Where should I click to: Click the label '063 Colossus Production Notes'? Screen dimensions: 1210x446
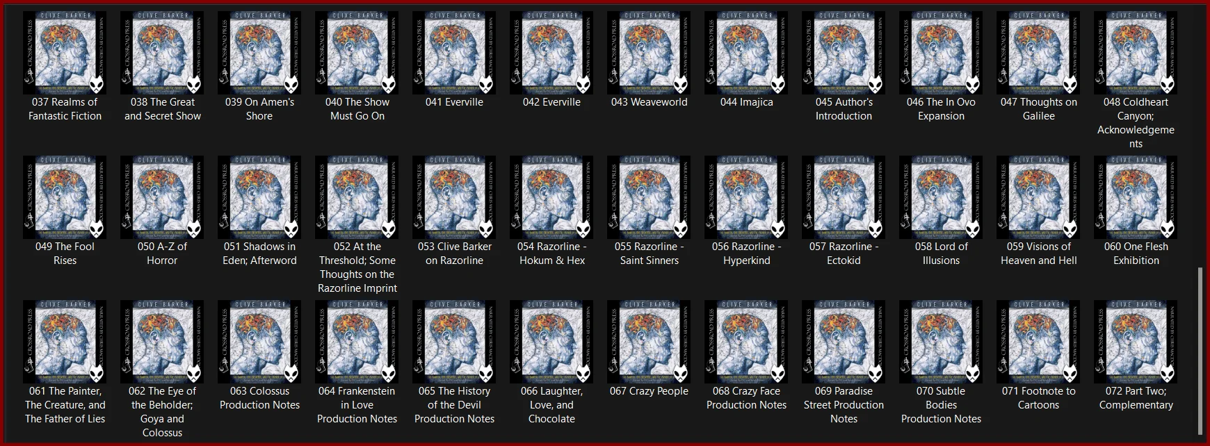point(259,398)
